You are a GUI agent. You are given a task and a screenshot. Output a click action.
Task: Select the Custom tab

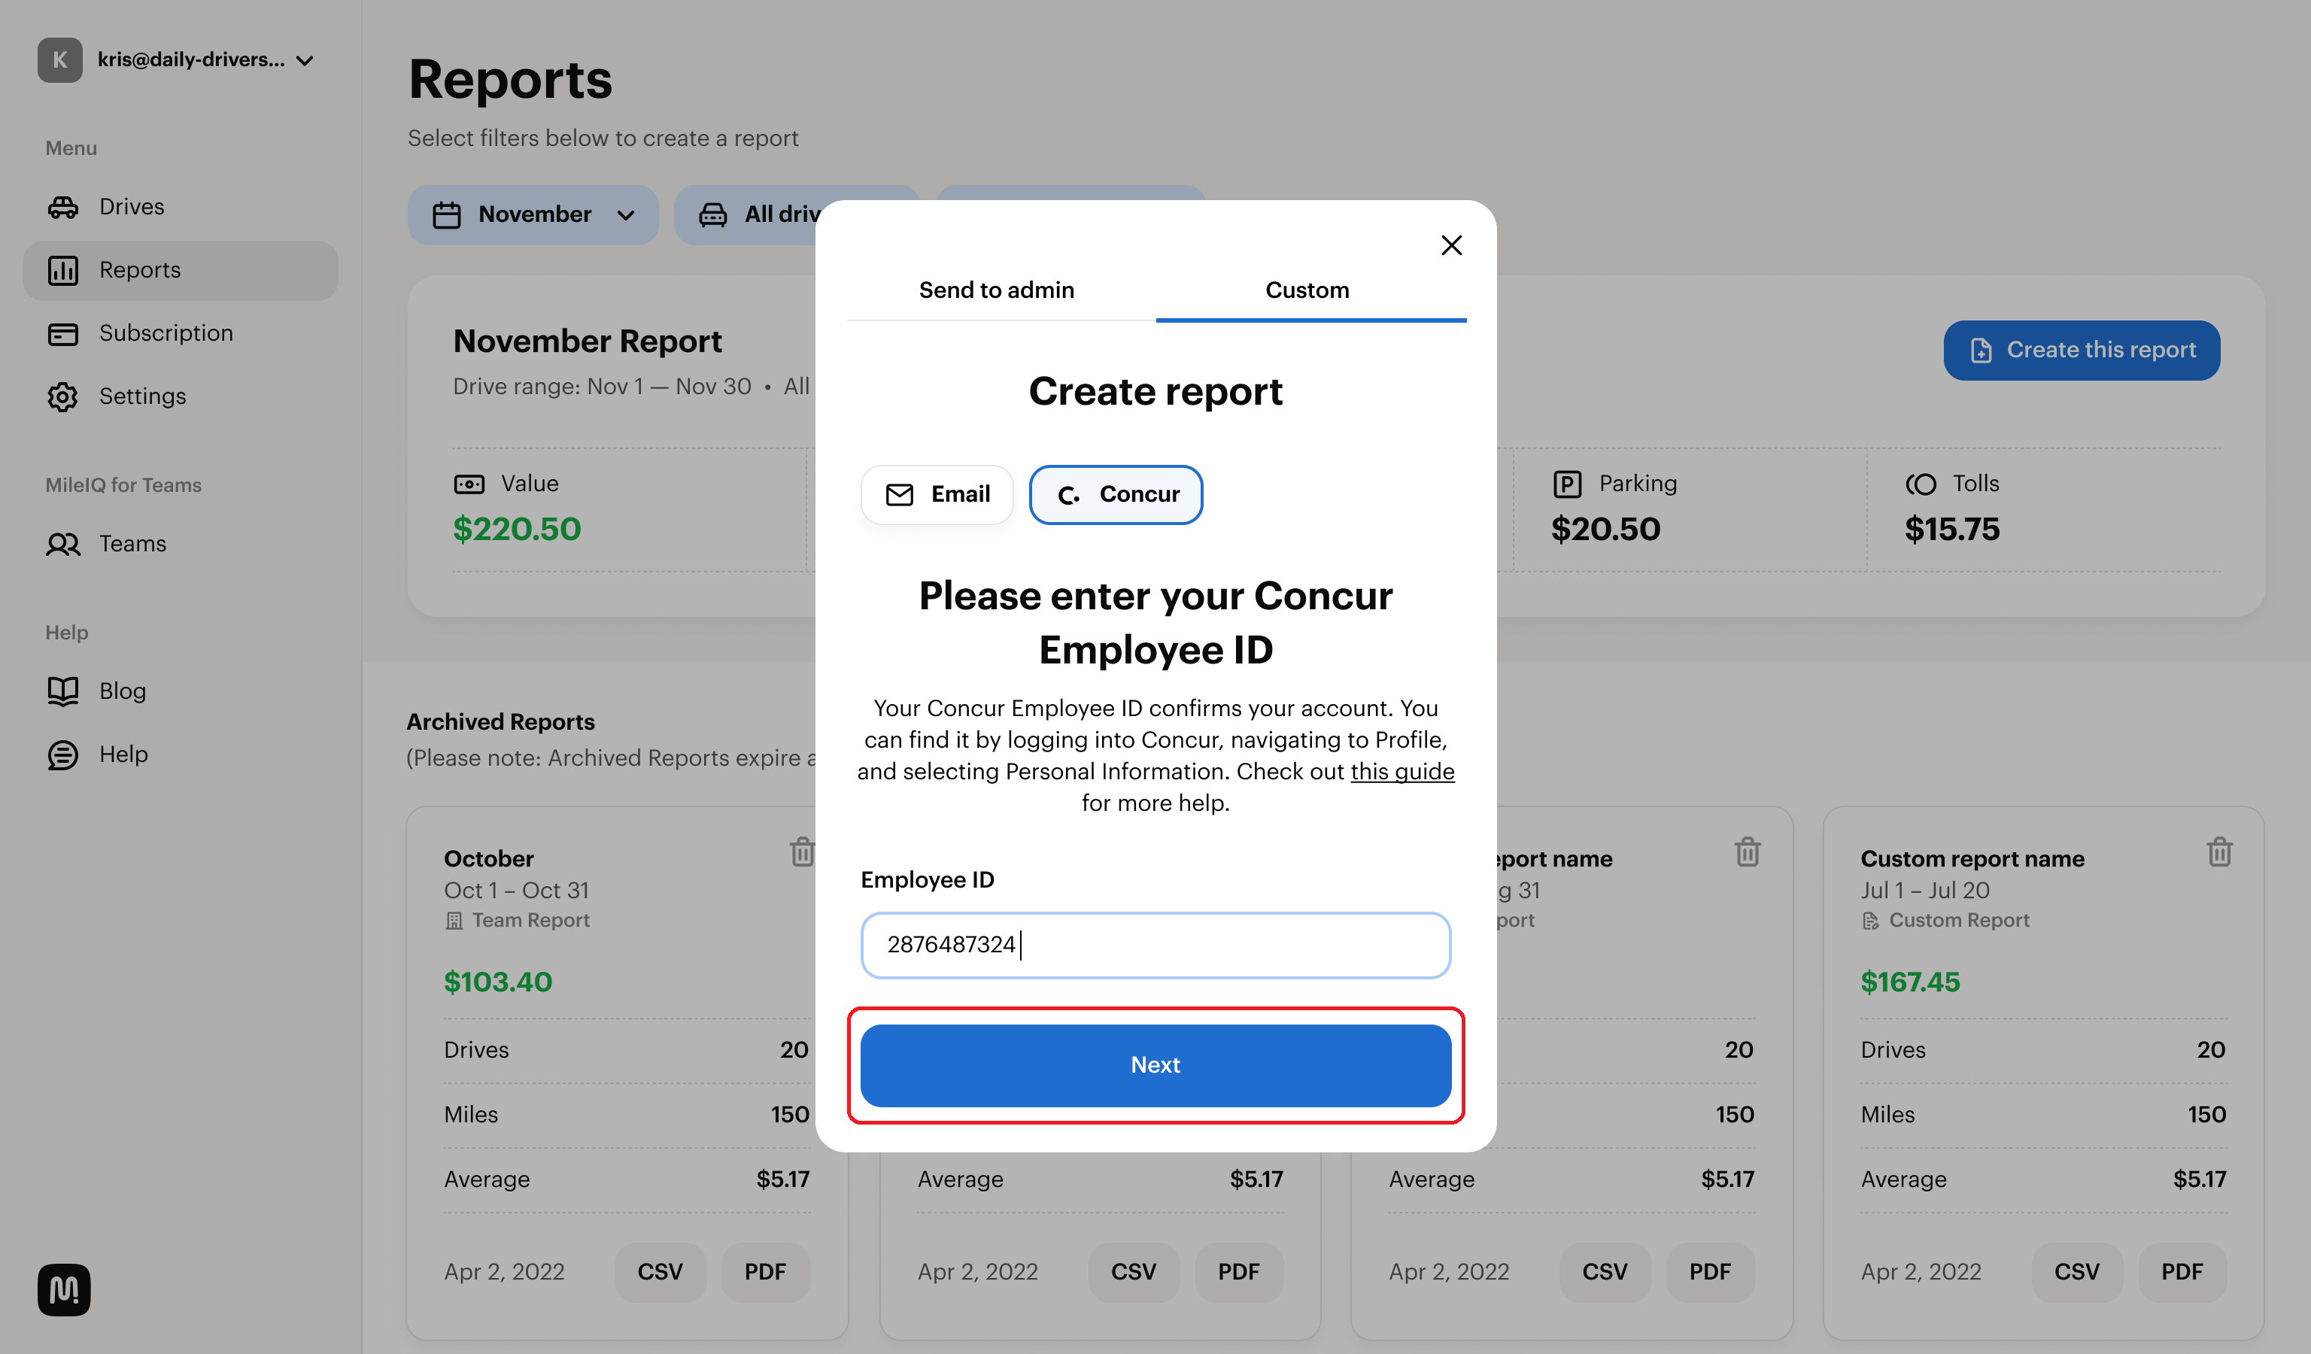pyautogui.click(x=1307, y=290)
